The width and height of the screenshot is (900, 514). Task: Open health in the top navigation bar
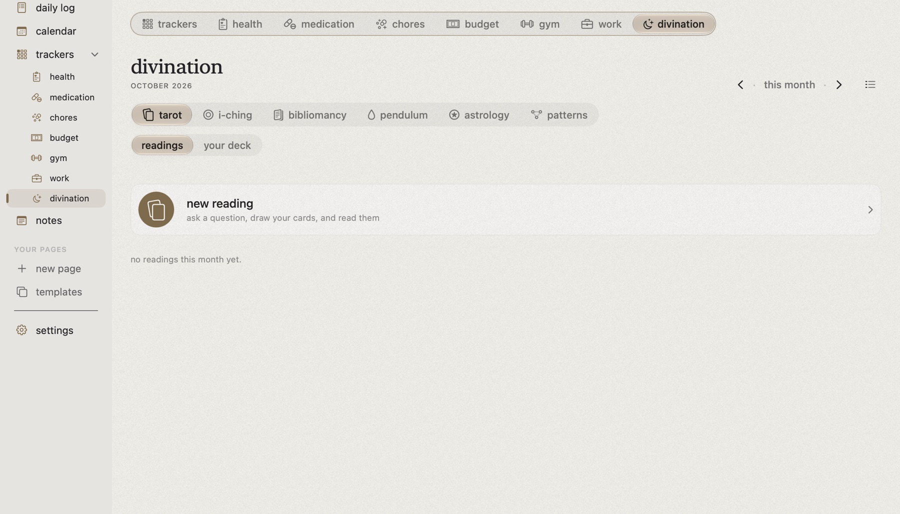coord(240,24)
